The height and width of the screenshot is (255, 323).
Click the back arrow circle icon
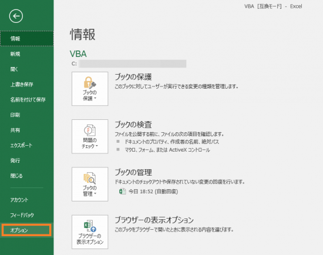(16, 16)
